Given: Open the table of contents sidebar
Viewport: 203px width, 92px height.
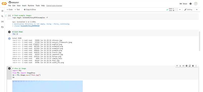Looking at the screenshot, I should tap(2, 11).
